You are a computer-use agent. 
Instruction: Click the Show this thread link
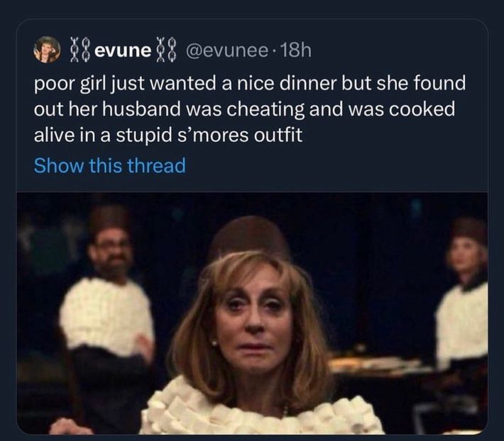(109, 166)
